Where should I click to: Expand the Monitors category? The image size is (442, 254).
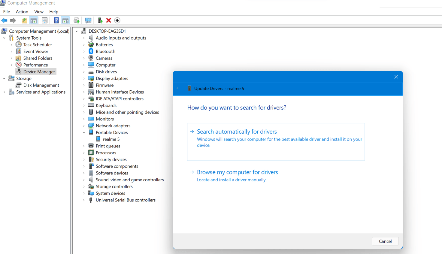tap(84, 119)
